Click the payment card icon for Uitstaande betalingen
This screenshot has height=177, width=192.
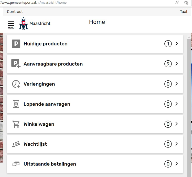16,164
